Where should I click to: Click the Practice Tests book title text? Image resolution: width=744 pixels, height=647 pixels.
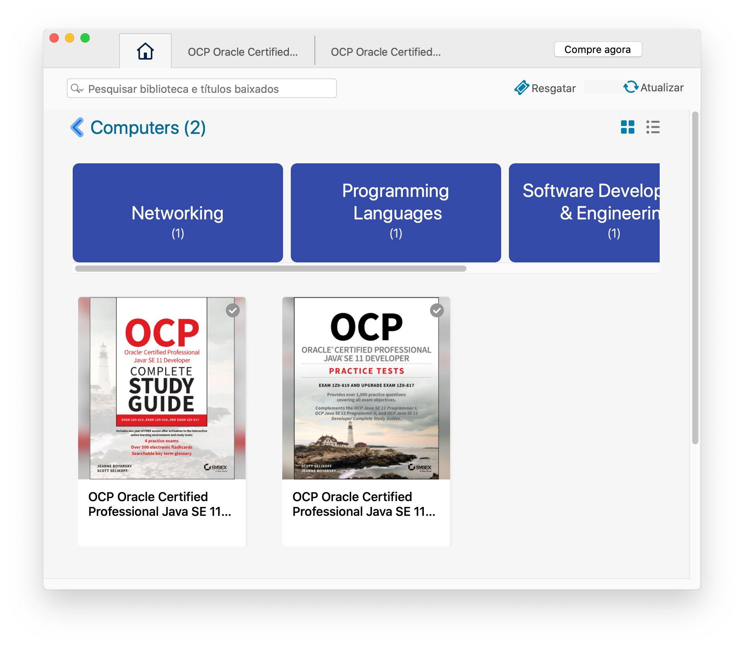tap(363, 504)
